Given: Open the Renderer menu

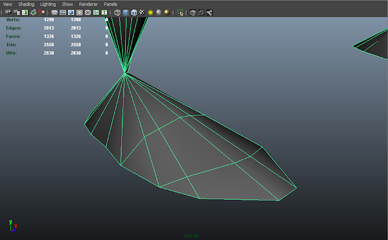Looking at the screenshot, I should click(x=89, y=4).
